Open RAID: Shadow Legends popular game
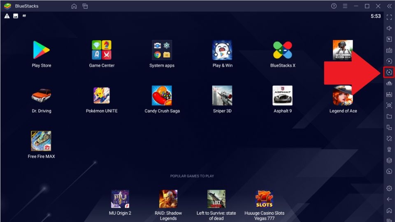 168,199
